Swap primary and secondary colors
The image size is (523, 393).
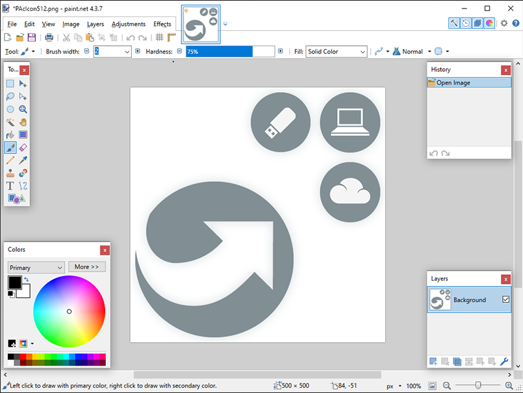click(x=26, y=279)
